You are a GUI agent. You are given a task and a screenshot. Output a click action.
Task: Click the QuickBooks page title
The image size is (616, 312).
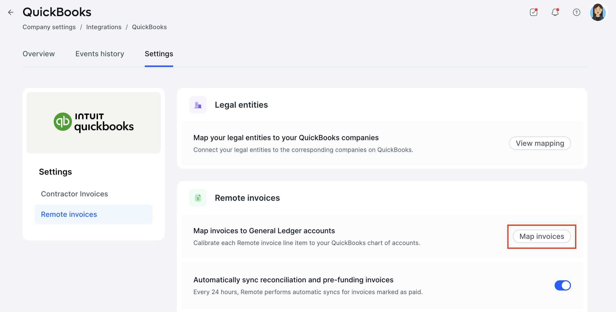pyautogui.click(x=57, y=12)
